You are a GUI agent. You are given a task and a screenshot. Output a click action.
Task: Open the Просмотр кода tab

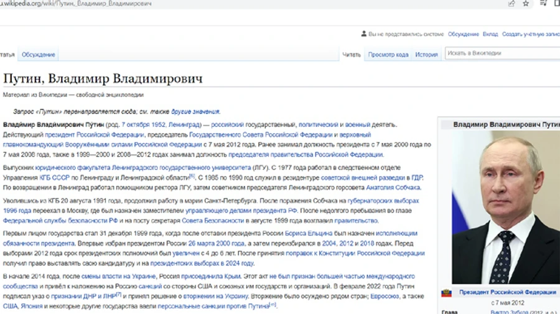click(388, 55)
